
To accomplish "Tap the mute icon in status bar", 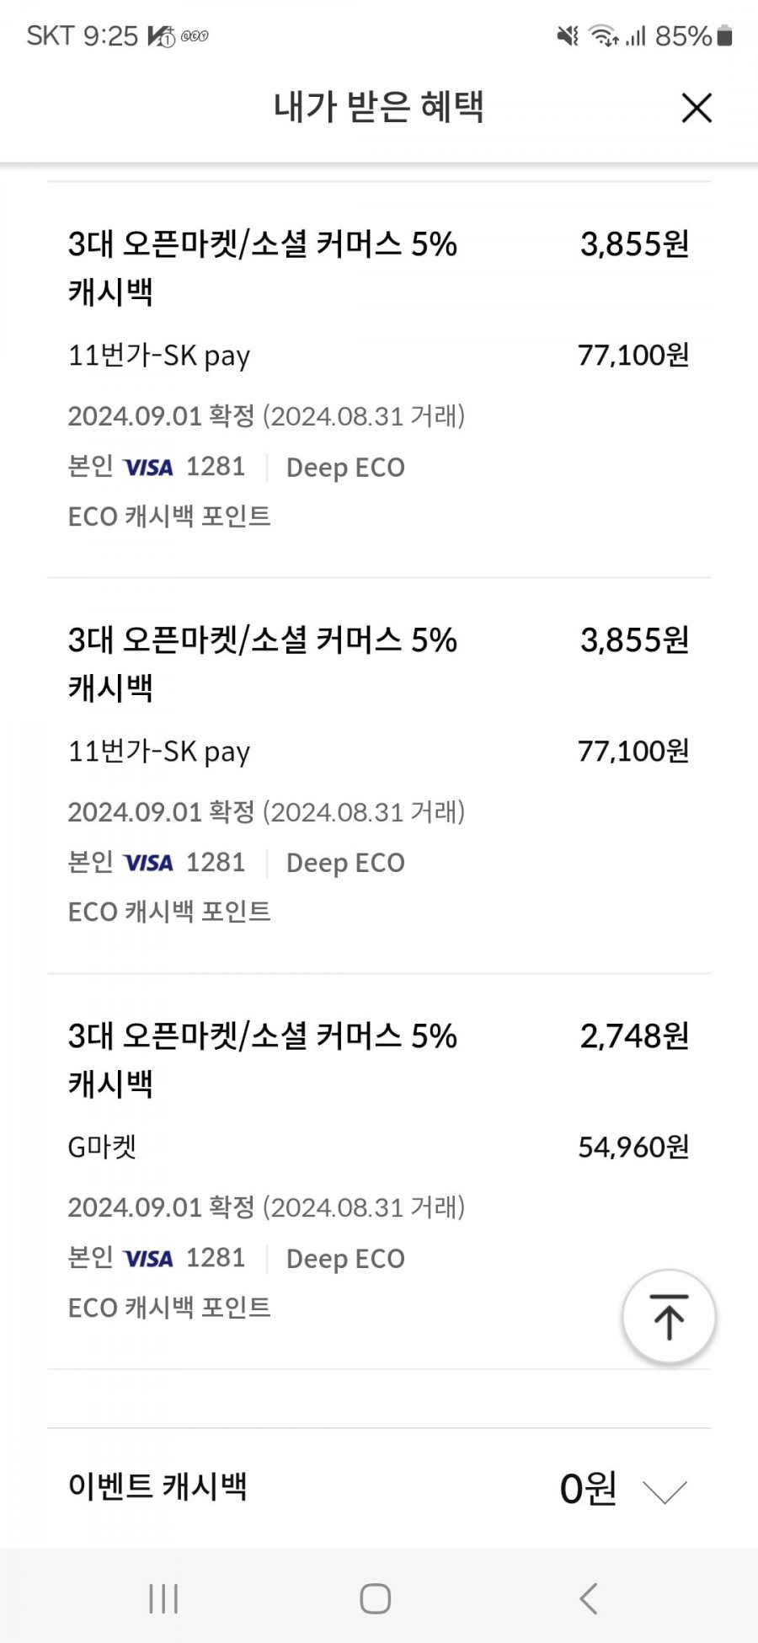I will click(568, 35).
